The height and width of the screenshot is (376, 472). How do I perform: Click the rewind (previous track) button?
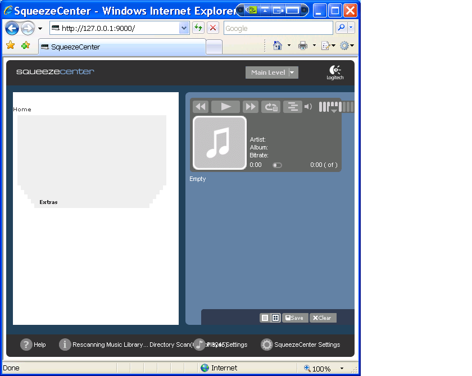pyautogui.click(x=201, y=107)
